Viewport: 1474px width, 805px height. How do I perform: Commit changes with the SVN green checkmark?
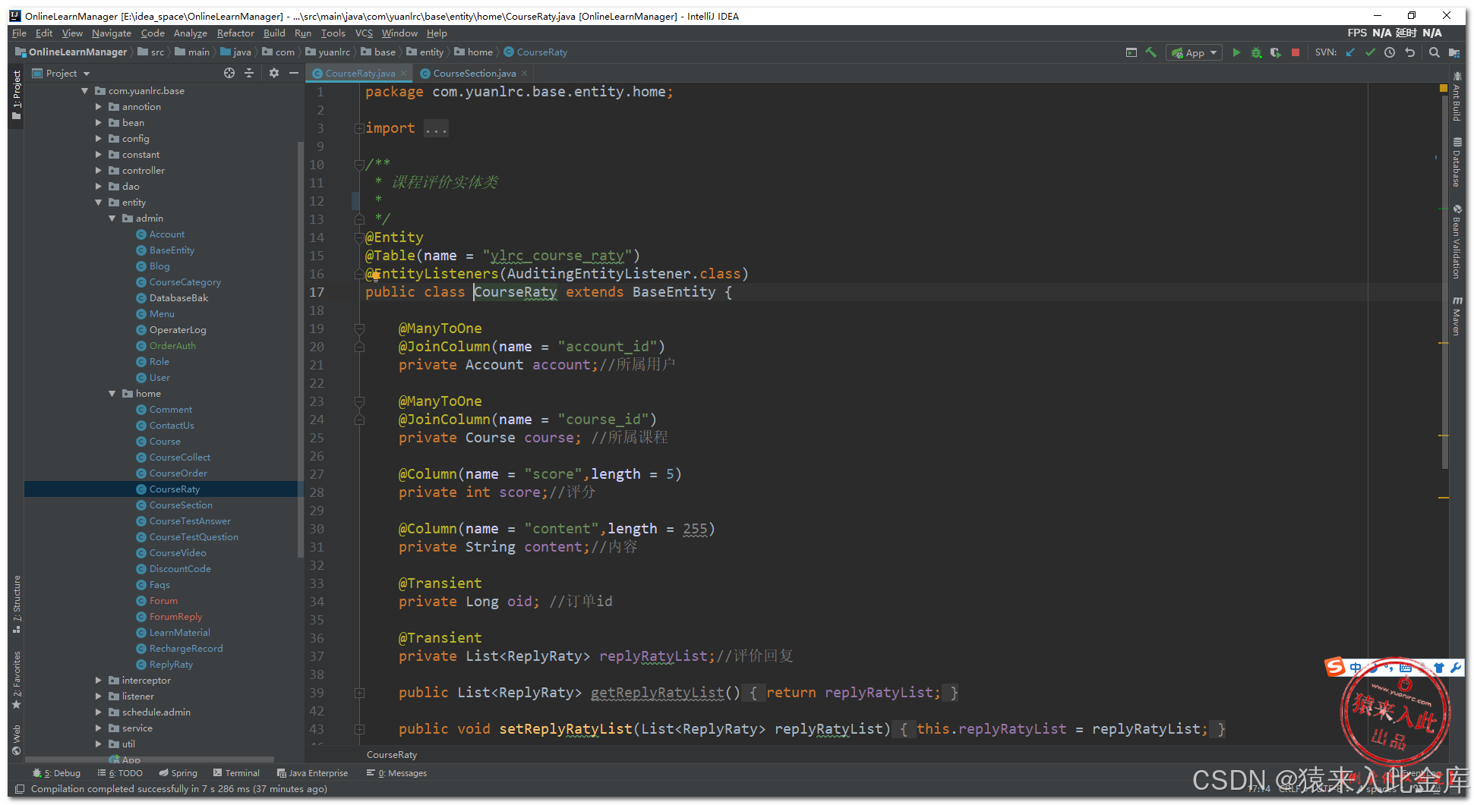pyautogui.click(x=1370, y=52)
